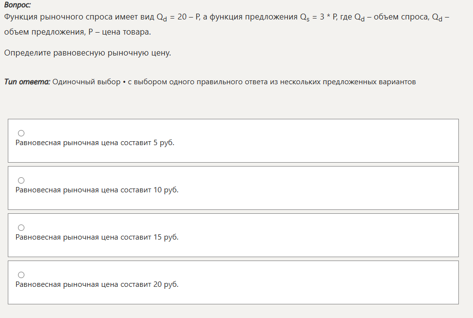Click the text 'Равновесная рыночная цена составит 5 руб.'

click(95, 143)
